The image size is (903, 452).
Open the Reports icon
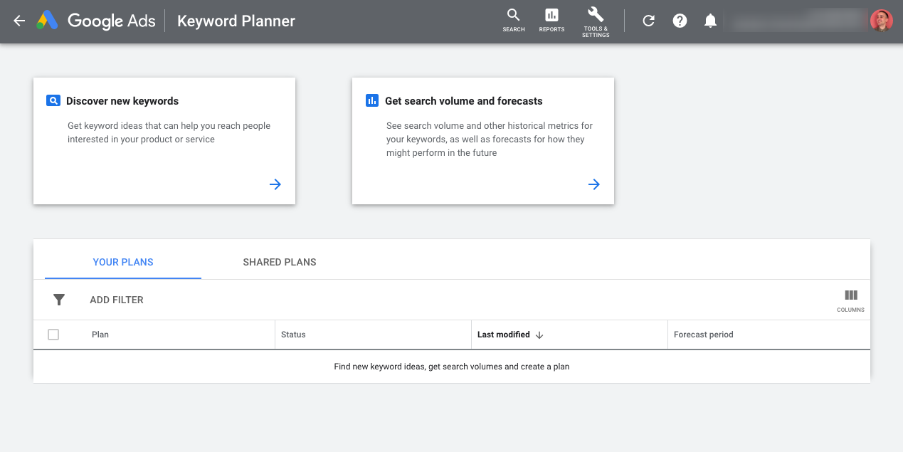click(551, 16)
